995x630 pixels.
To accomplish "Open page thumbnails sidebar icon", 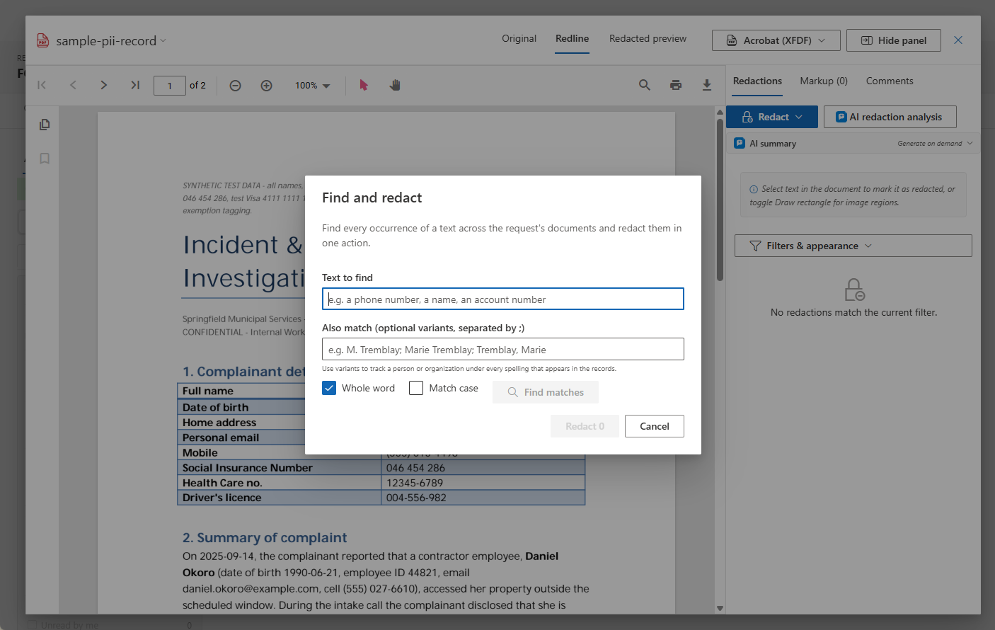I will (x=45, y=125).
